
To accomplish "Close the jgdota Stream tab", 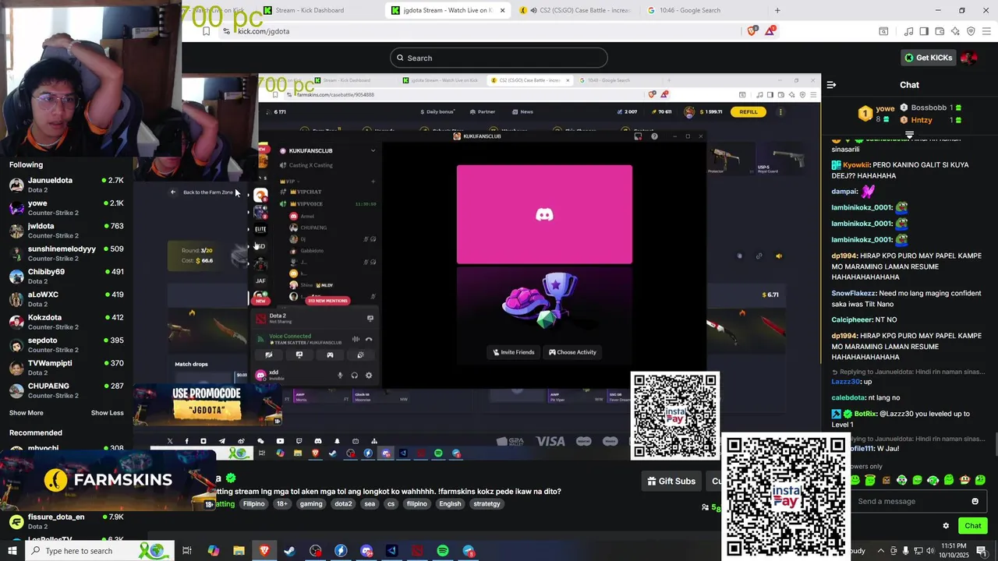I will tap(502, 10).
